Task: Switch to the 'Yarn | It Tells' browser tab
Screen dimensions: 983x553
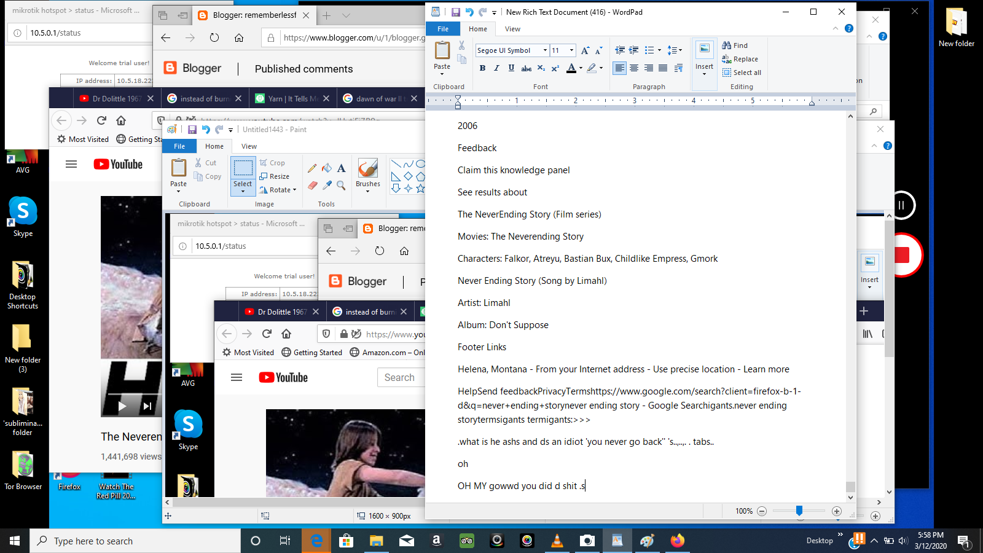Action: 293,98
